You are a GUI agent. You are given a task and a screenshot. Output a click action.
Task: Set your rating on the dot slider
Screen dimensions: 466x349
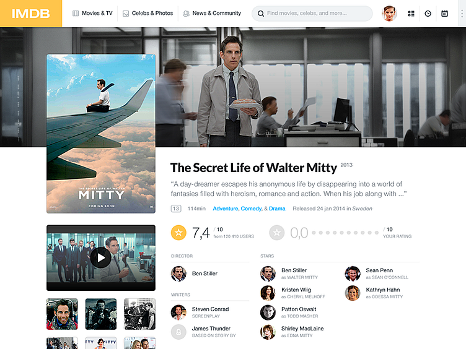coord(345,233)
